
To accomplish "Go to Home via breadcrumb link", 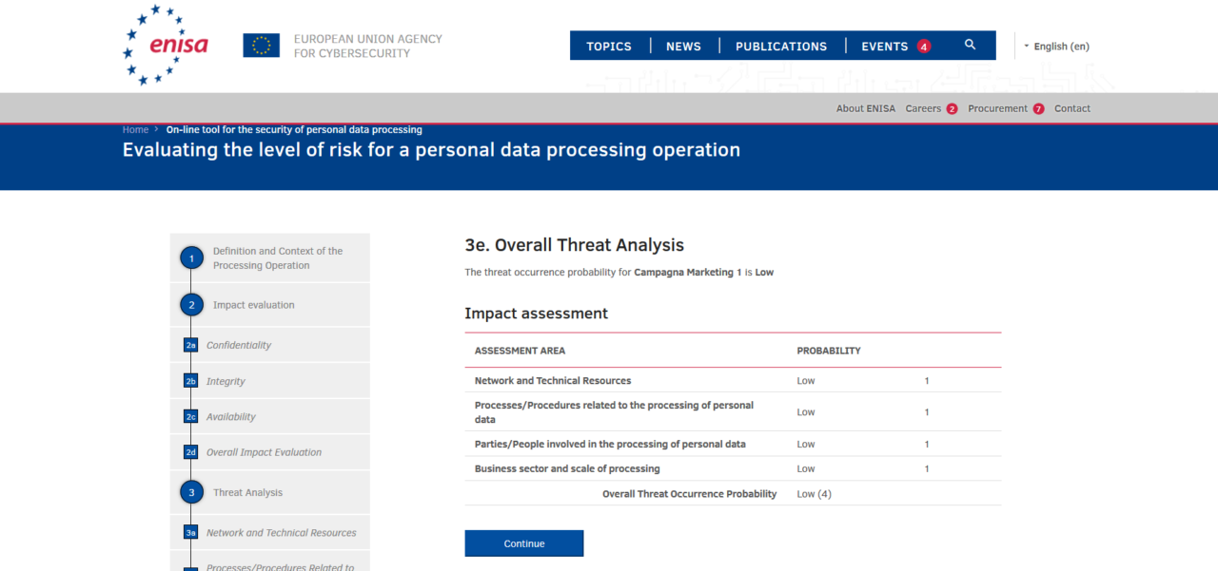I will point(135,129).
